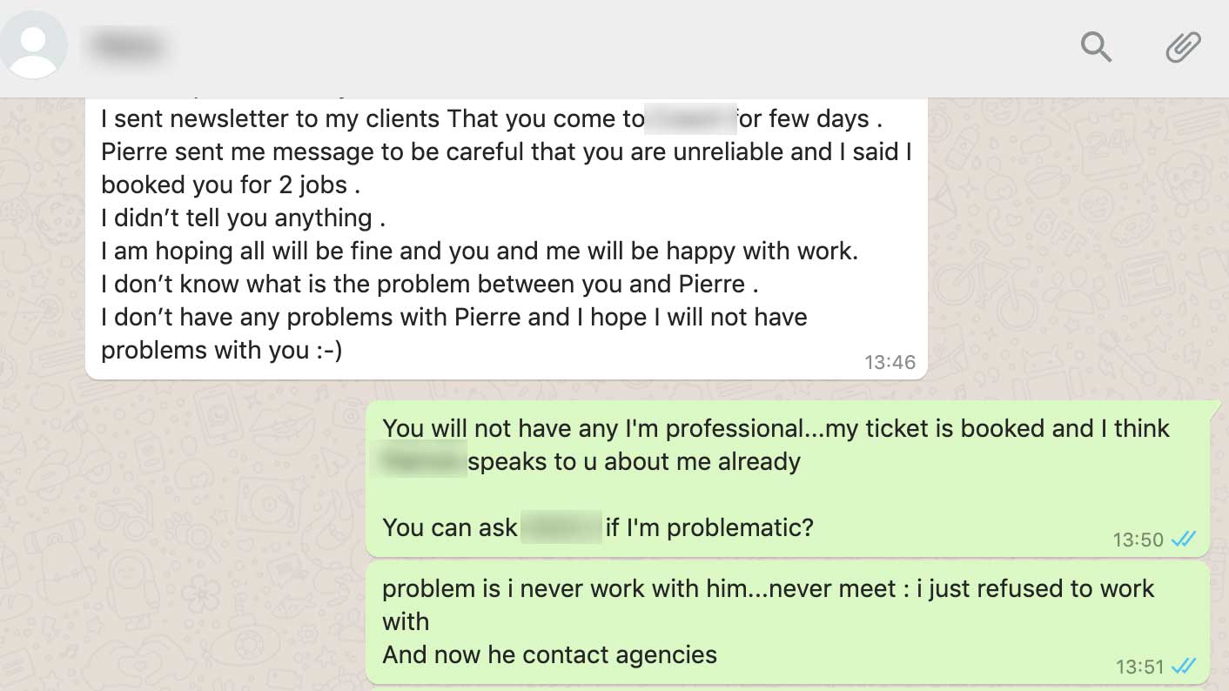
Task: Click the blue read receipt at 13:50
Action: click(1183, 540)
